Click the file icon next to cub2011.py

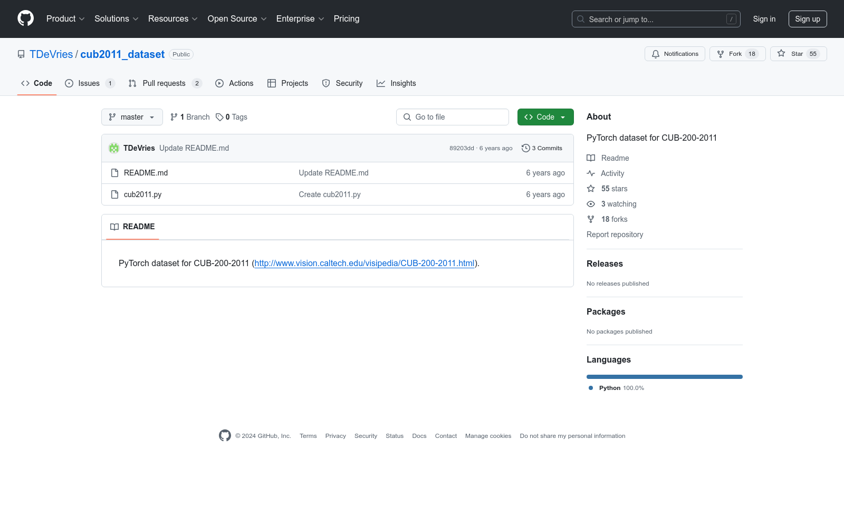tap(114, 194)
